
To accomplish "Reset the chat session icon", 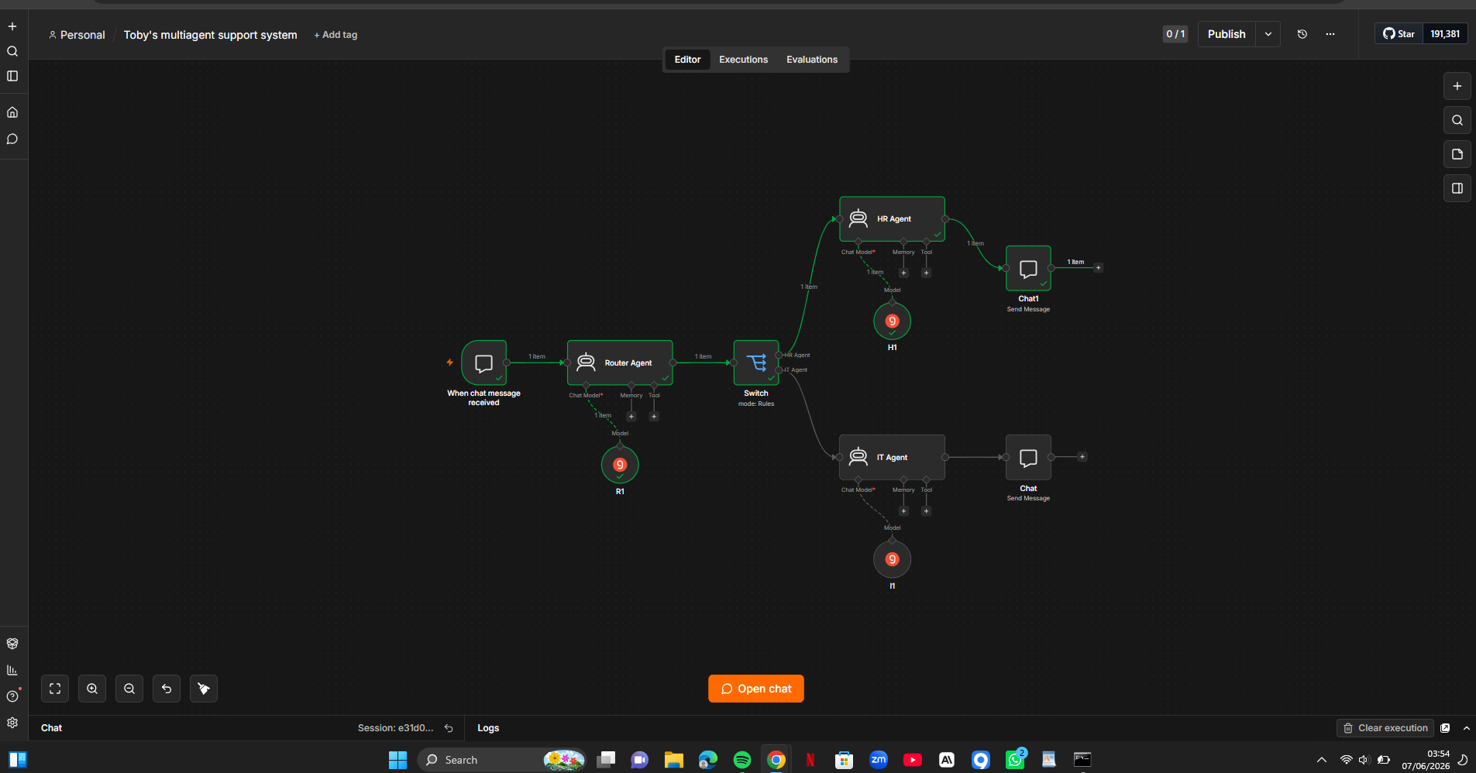I will pyautogui.click(x=449, y=728).
